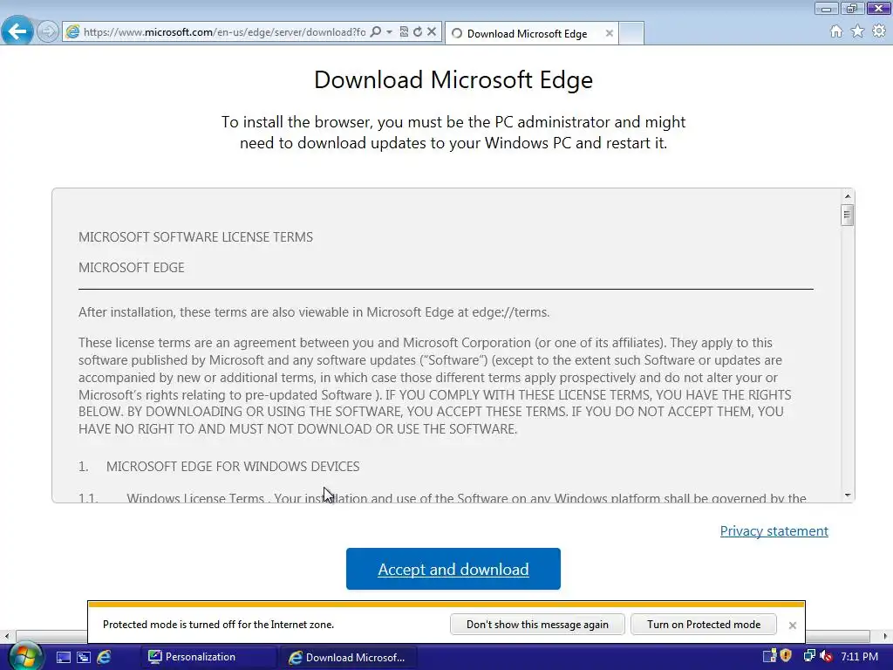
Task: Click Show Desktop quick launch icon
Action: (x=63, y=658)
